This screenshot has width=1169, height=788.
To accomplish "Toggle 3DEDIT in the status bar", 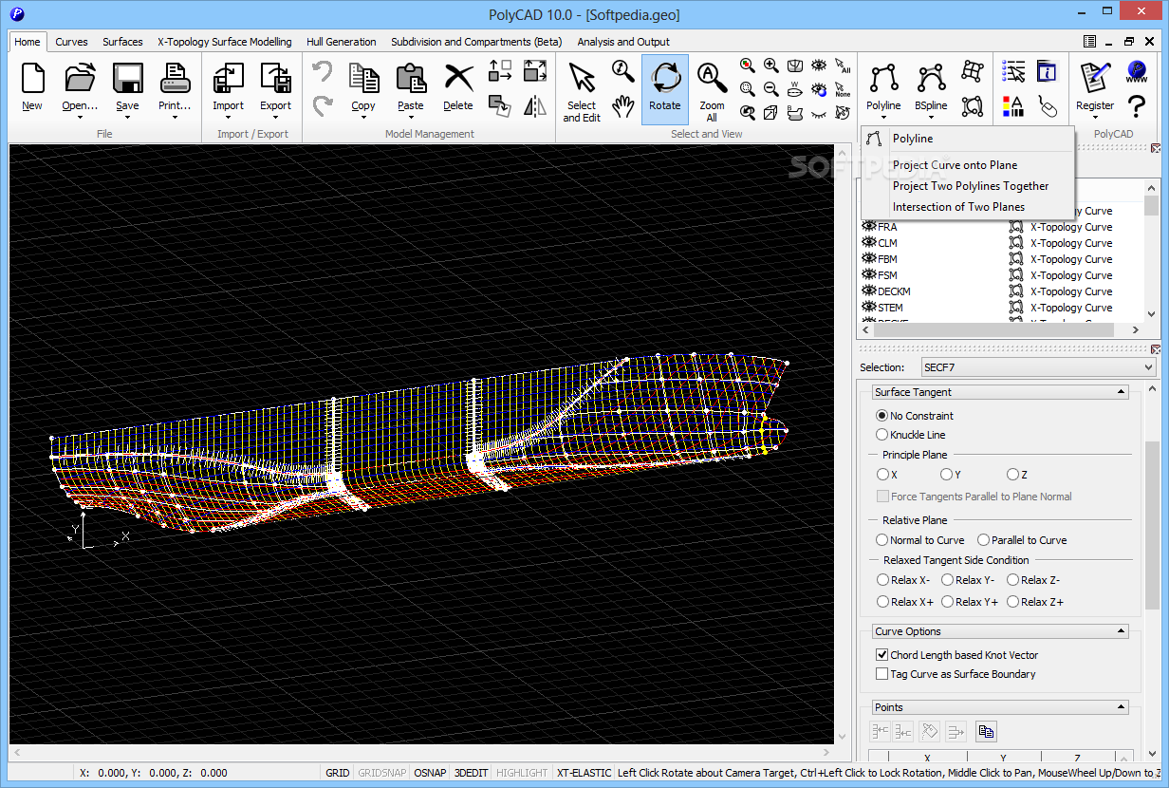I will [471, 773].
